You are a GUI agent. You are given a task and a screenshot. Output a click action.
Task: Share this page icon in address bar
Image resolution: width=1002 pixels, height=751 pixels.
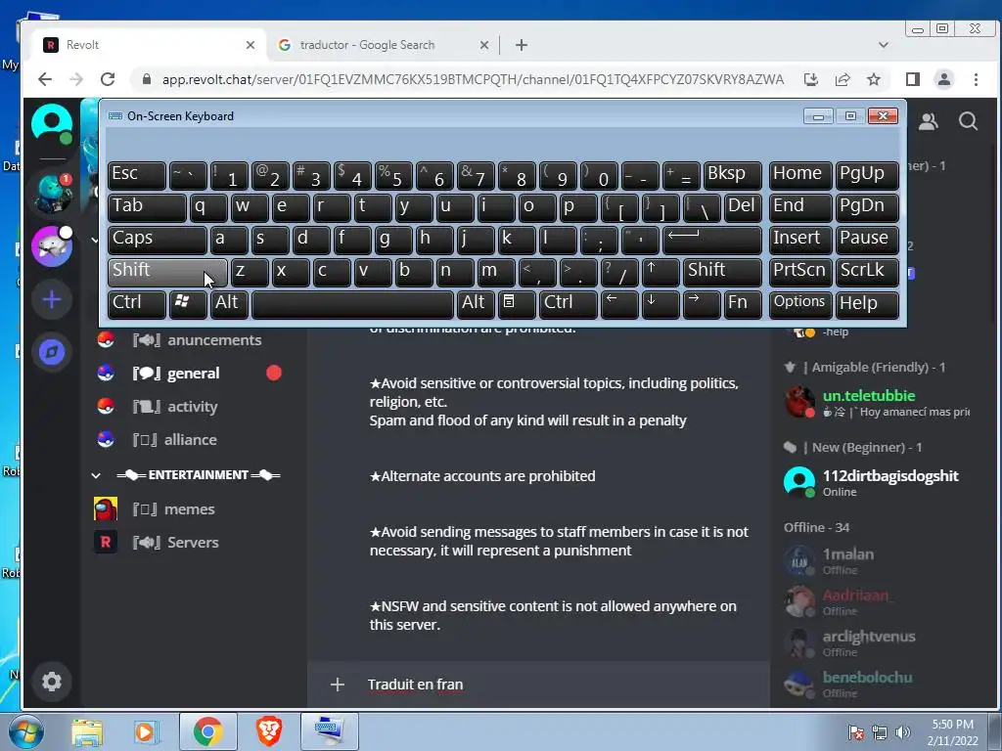pos(843,79)
